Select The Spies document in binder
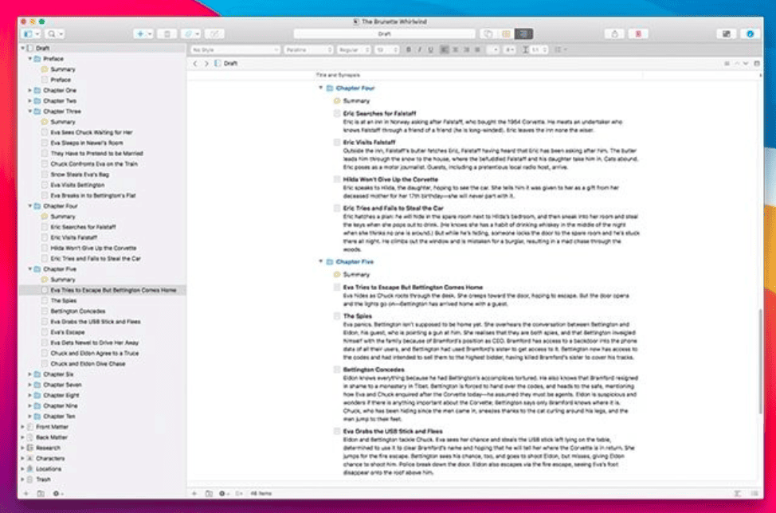This screenshot has width=776, height=513. point(64,300)
